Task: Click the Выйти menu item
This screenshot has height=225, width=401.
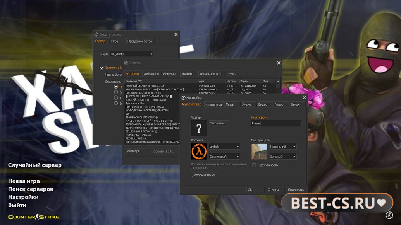Action: tap(17, 205)
